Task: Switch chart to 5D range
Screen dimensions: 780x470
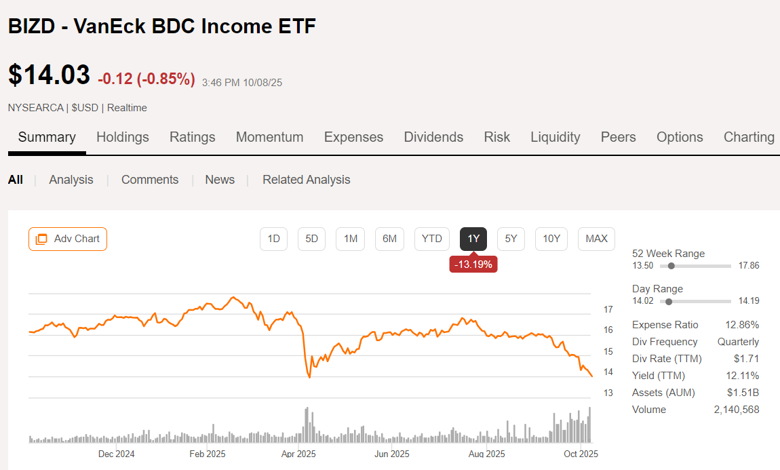Action: pyautogui.click(x=312, y=239)
